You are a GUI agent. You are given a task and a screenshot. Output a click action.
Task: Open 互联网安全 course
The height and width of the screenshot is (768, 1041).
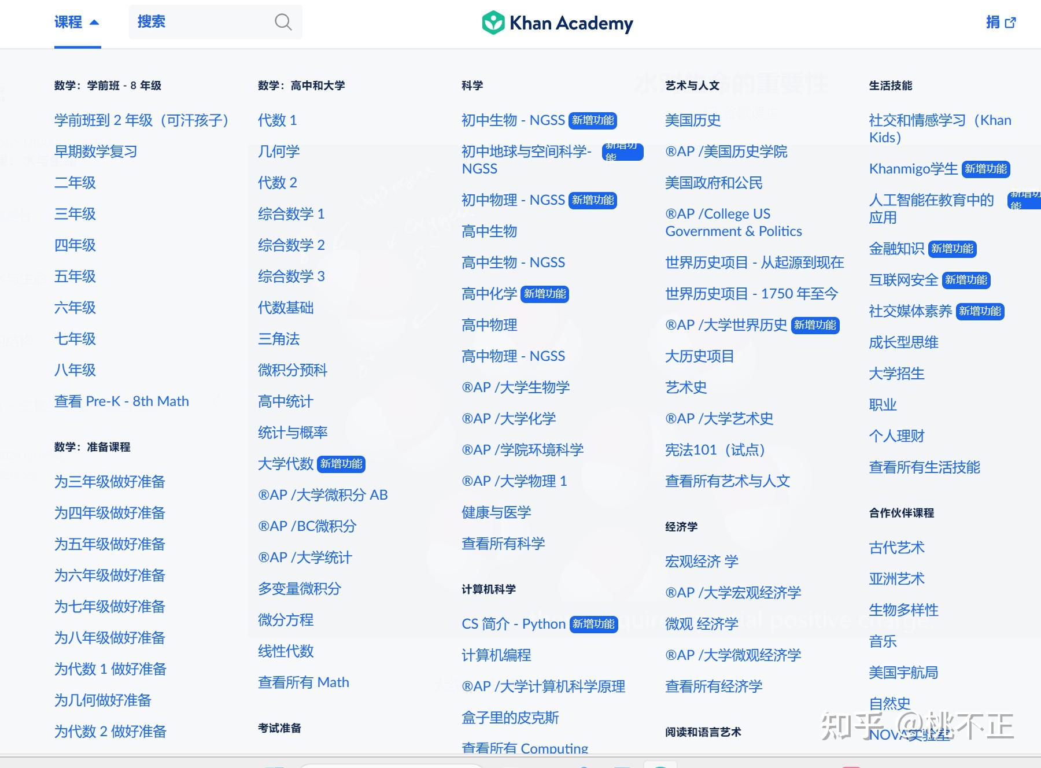pyautogui.click(x=904, y=280)
